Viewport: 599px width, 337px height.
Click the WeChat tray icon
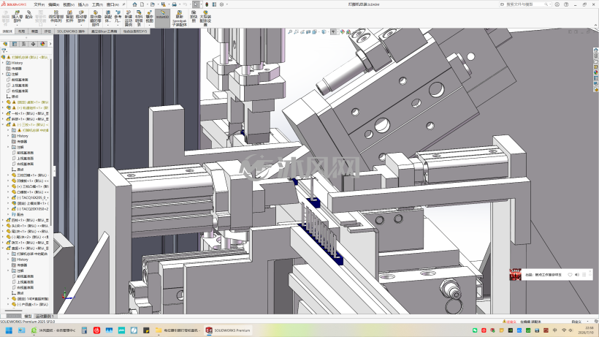[x=475, y=330]
